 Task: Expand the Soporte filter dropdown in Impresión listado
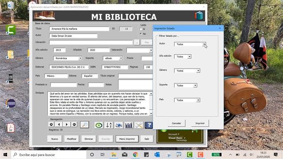tap(195, 85)
